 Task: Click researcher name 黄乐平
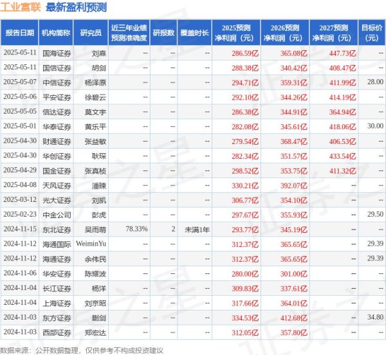click(95, 127)
